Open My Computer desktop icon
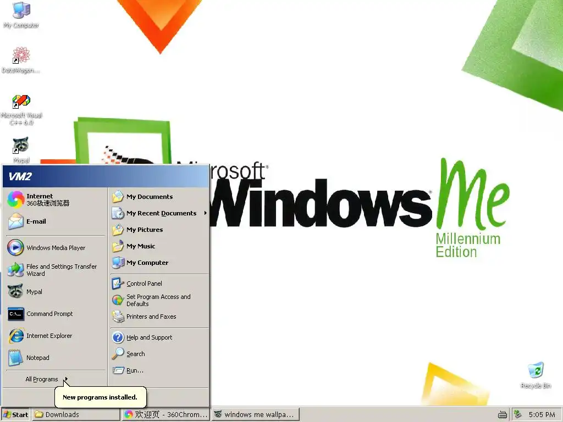 coord(21,10)
